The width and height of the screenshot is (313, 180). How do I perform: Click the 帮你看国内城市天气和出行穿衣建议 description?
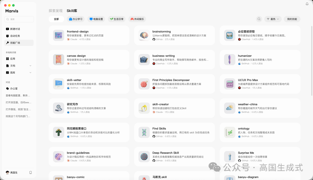pos(257,108)
